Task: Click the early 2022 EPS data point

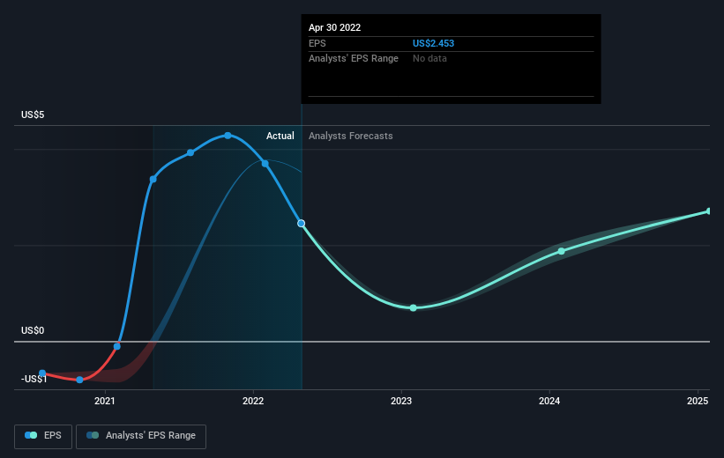Action: pyautogui.click(x=265, y=163)
